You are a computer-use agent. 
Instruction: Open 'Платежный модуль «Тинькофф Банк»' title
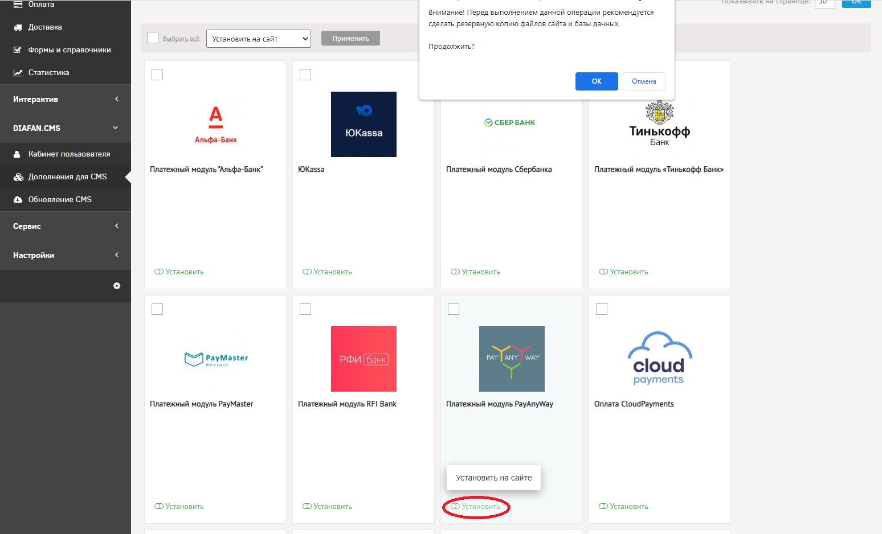659,170
